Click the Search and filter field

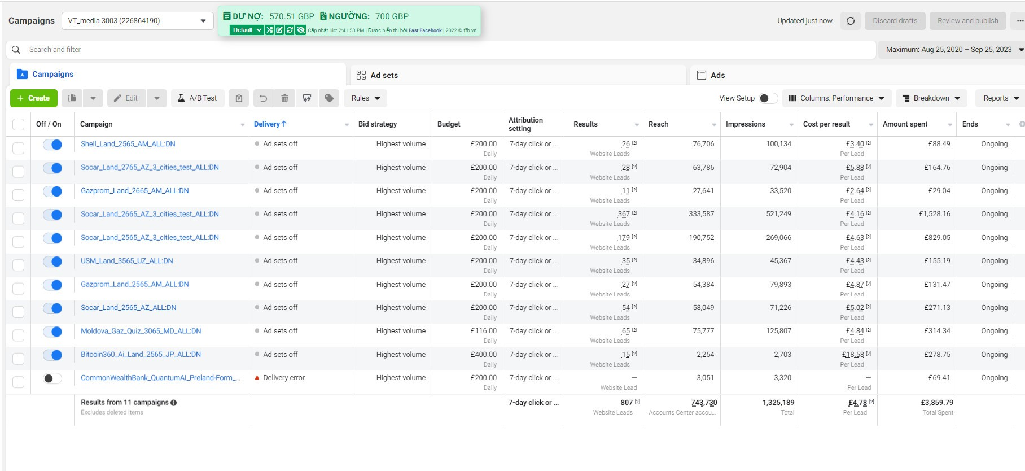(x=440, y=50)
